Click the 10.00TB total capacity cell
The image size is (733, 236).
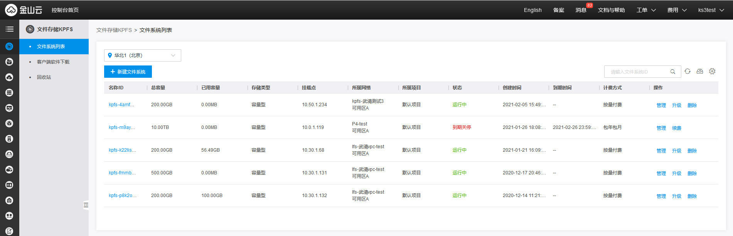(160, 127)
